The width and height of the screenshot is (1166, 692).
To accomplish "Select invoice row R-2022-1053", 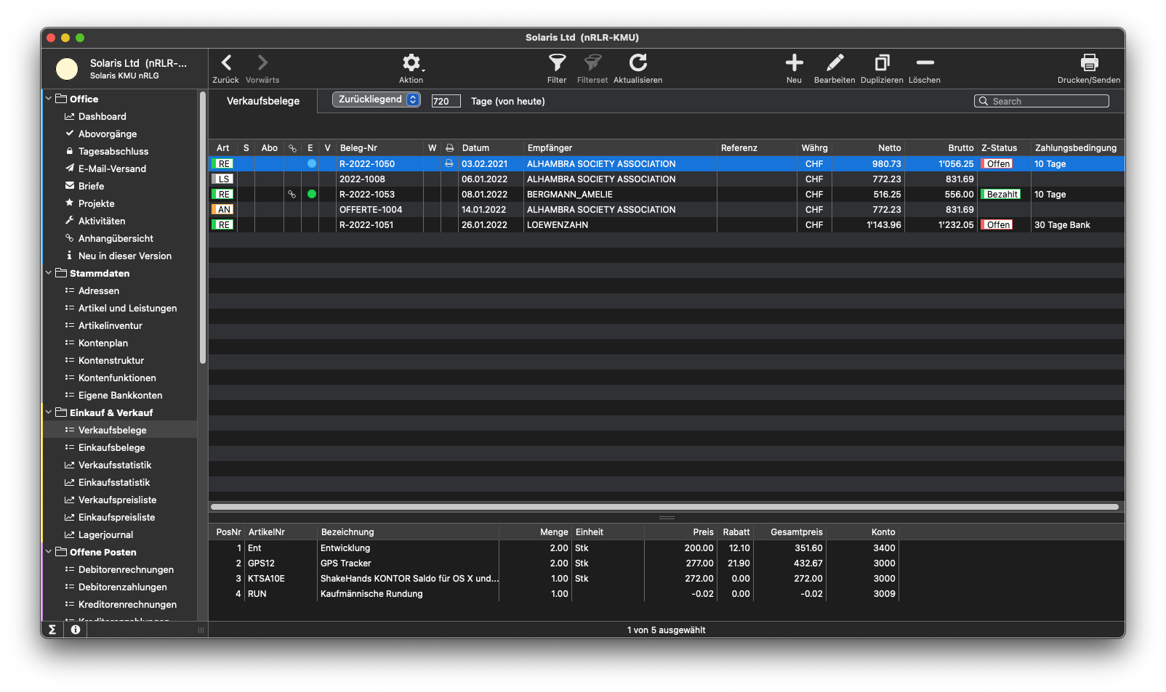I will click(x=367, y=195).
